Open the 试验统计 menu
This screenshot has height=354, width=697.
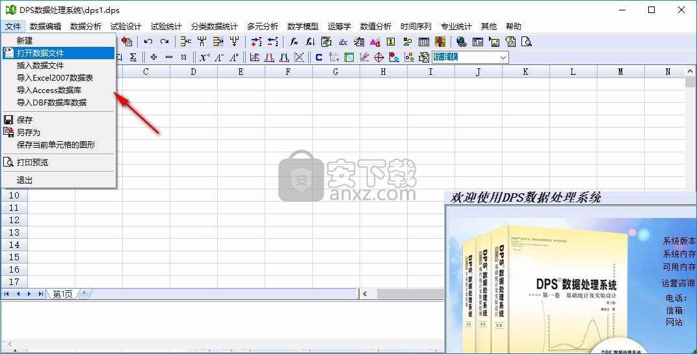(166, 26)
